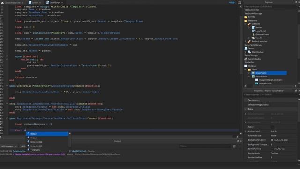Expand the AnchorPoint property

point(246,131)
